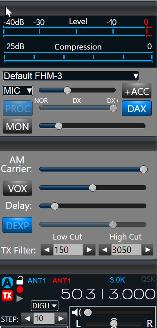
Task: Click the red ANT1 transmit antenna label
Action: pos(61,281)
